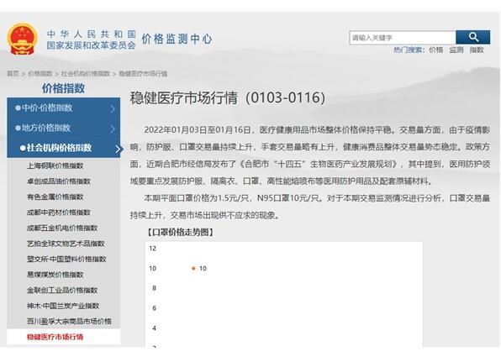The image size is (501, 357).
Task: Click the national emblem logo
Action: point(23,39)
